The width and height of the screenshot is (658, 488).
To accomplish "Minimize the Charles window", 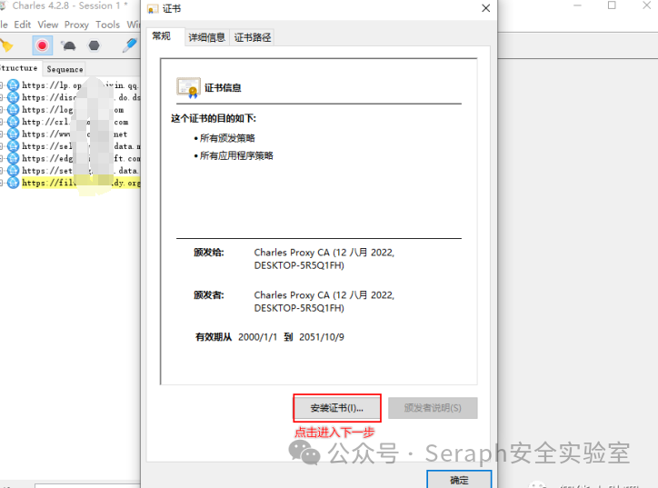I will (x=578, y=5).
